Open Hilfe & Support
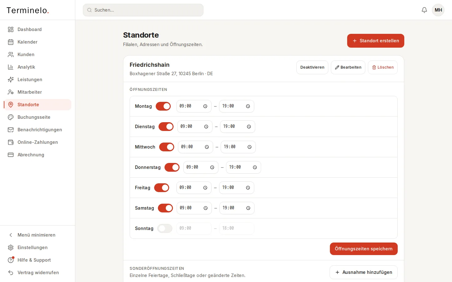Viewport: 452px width, 282px height. tap(38, 260)
